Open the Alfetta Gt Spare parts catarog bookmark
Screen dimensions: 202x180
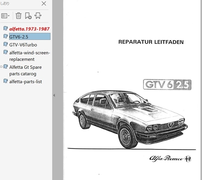click(x=26, y=70)
